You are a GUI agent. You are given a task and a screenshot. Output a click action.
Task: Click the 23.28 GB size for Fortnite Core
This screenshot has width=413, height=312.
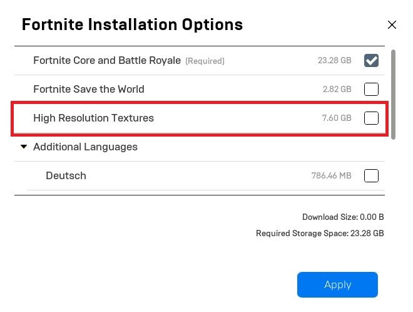pos(334,61)
